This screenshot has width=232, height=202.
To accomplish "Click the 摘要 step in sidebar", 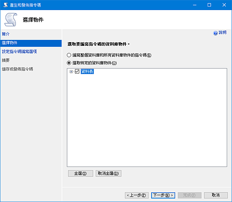I will [6, 60].
